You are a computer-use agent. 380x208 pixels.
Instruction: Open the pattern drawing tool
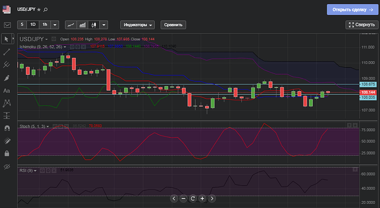[7, 103]
